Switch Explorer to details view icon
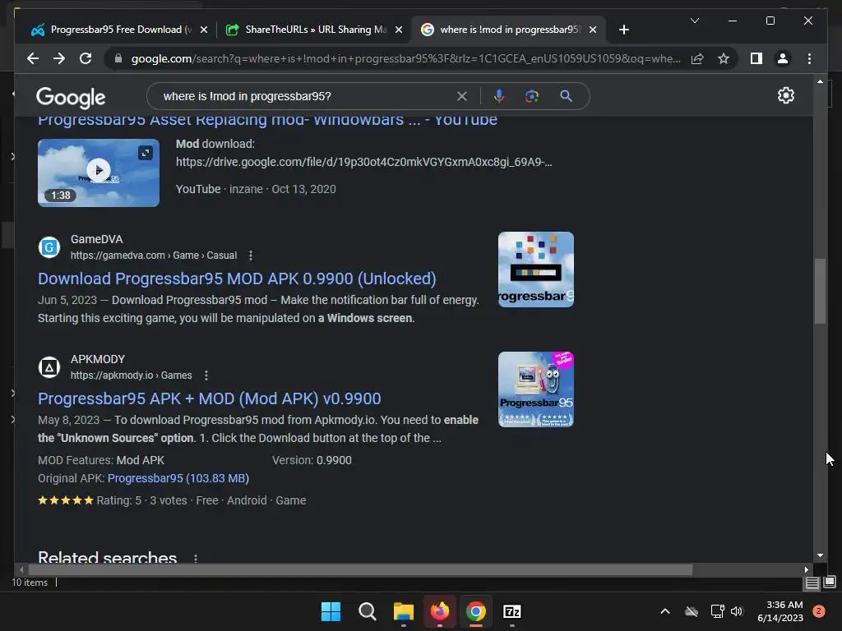This screenshot has height=631, width=842. tap(812, 583)
